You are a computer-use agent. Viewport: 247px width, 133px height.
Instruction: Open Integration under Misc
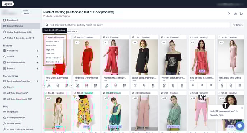pyautogui.click(x=12, y=112)
